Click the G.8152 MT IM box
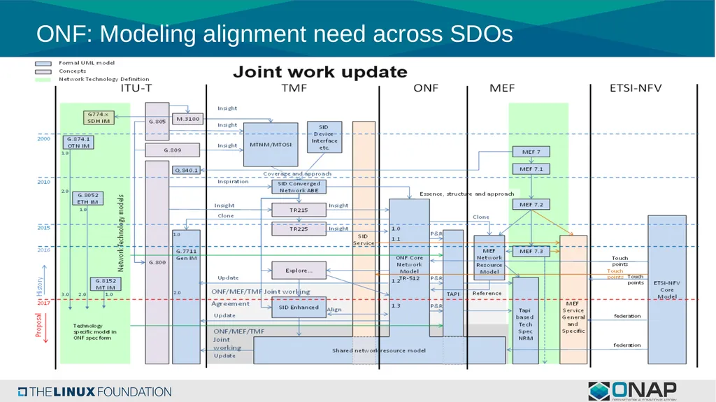Image resolution: width=716 pixels, height=402 pixels. coord(106,284)
